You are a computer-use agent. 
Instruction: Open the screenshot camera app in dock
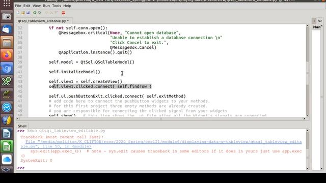tap(7, 17)
